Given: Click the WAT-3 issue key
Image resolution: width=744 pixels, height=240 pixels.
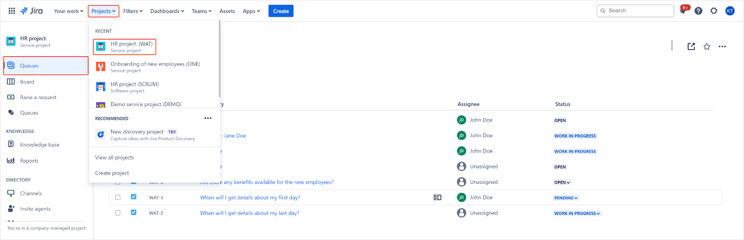Looking at the screenshot, I should coord(156,198).
